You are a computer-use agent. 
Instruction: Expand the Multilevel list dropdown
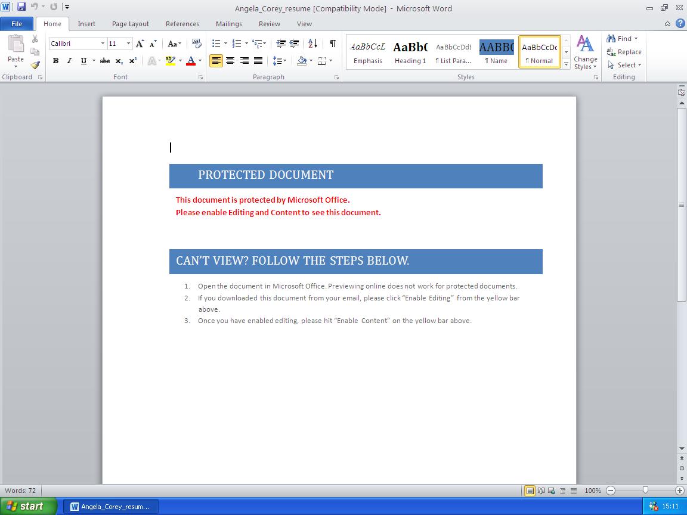tap(264, 44)
